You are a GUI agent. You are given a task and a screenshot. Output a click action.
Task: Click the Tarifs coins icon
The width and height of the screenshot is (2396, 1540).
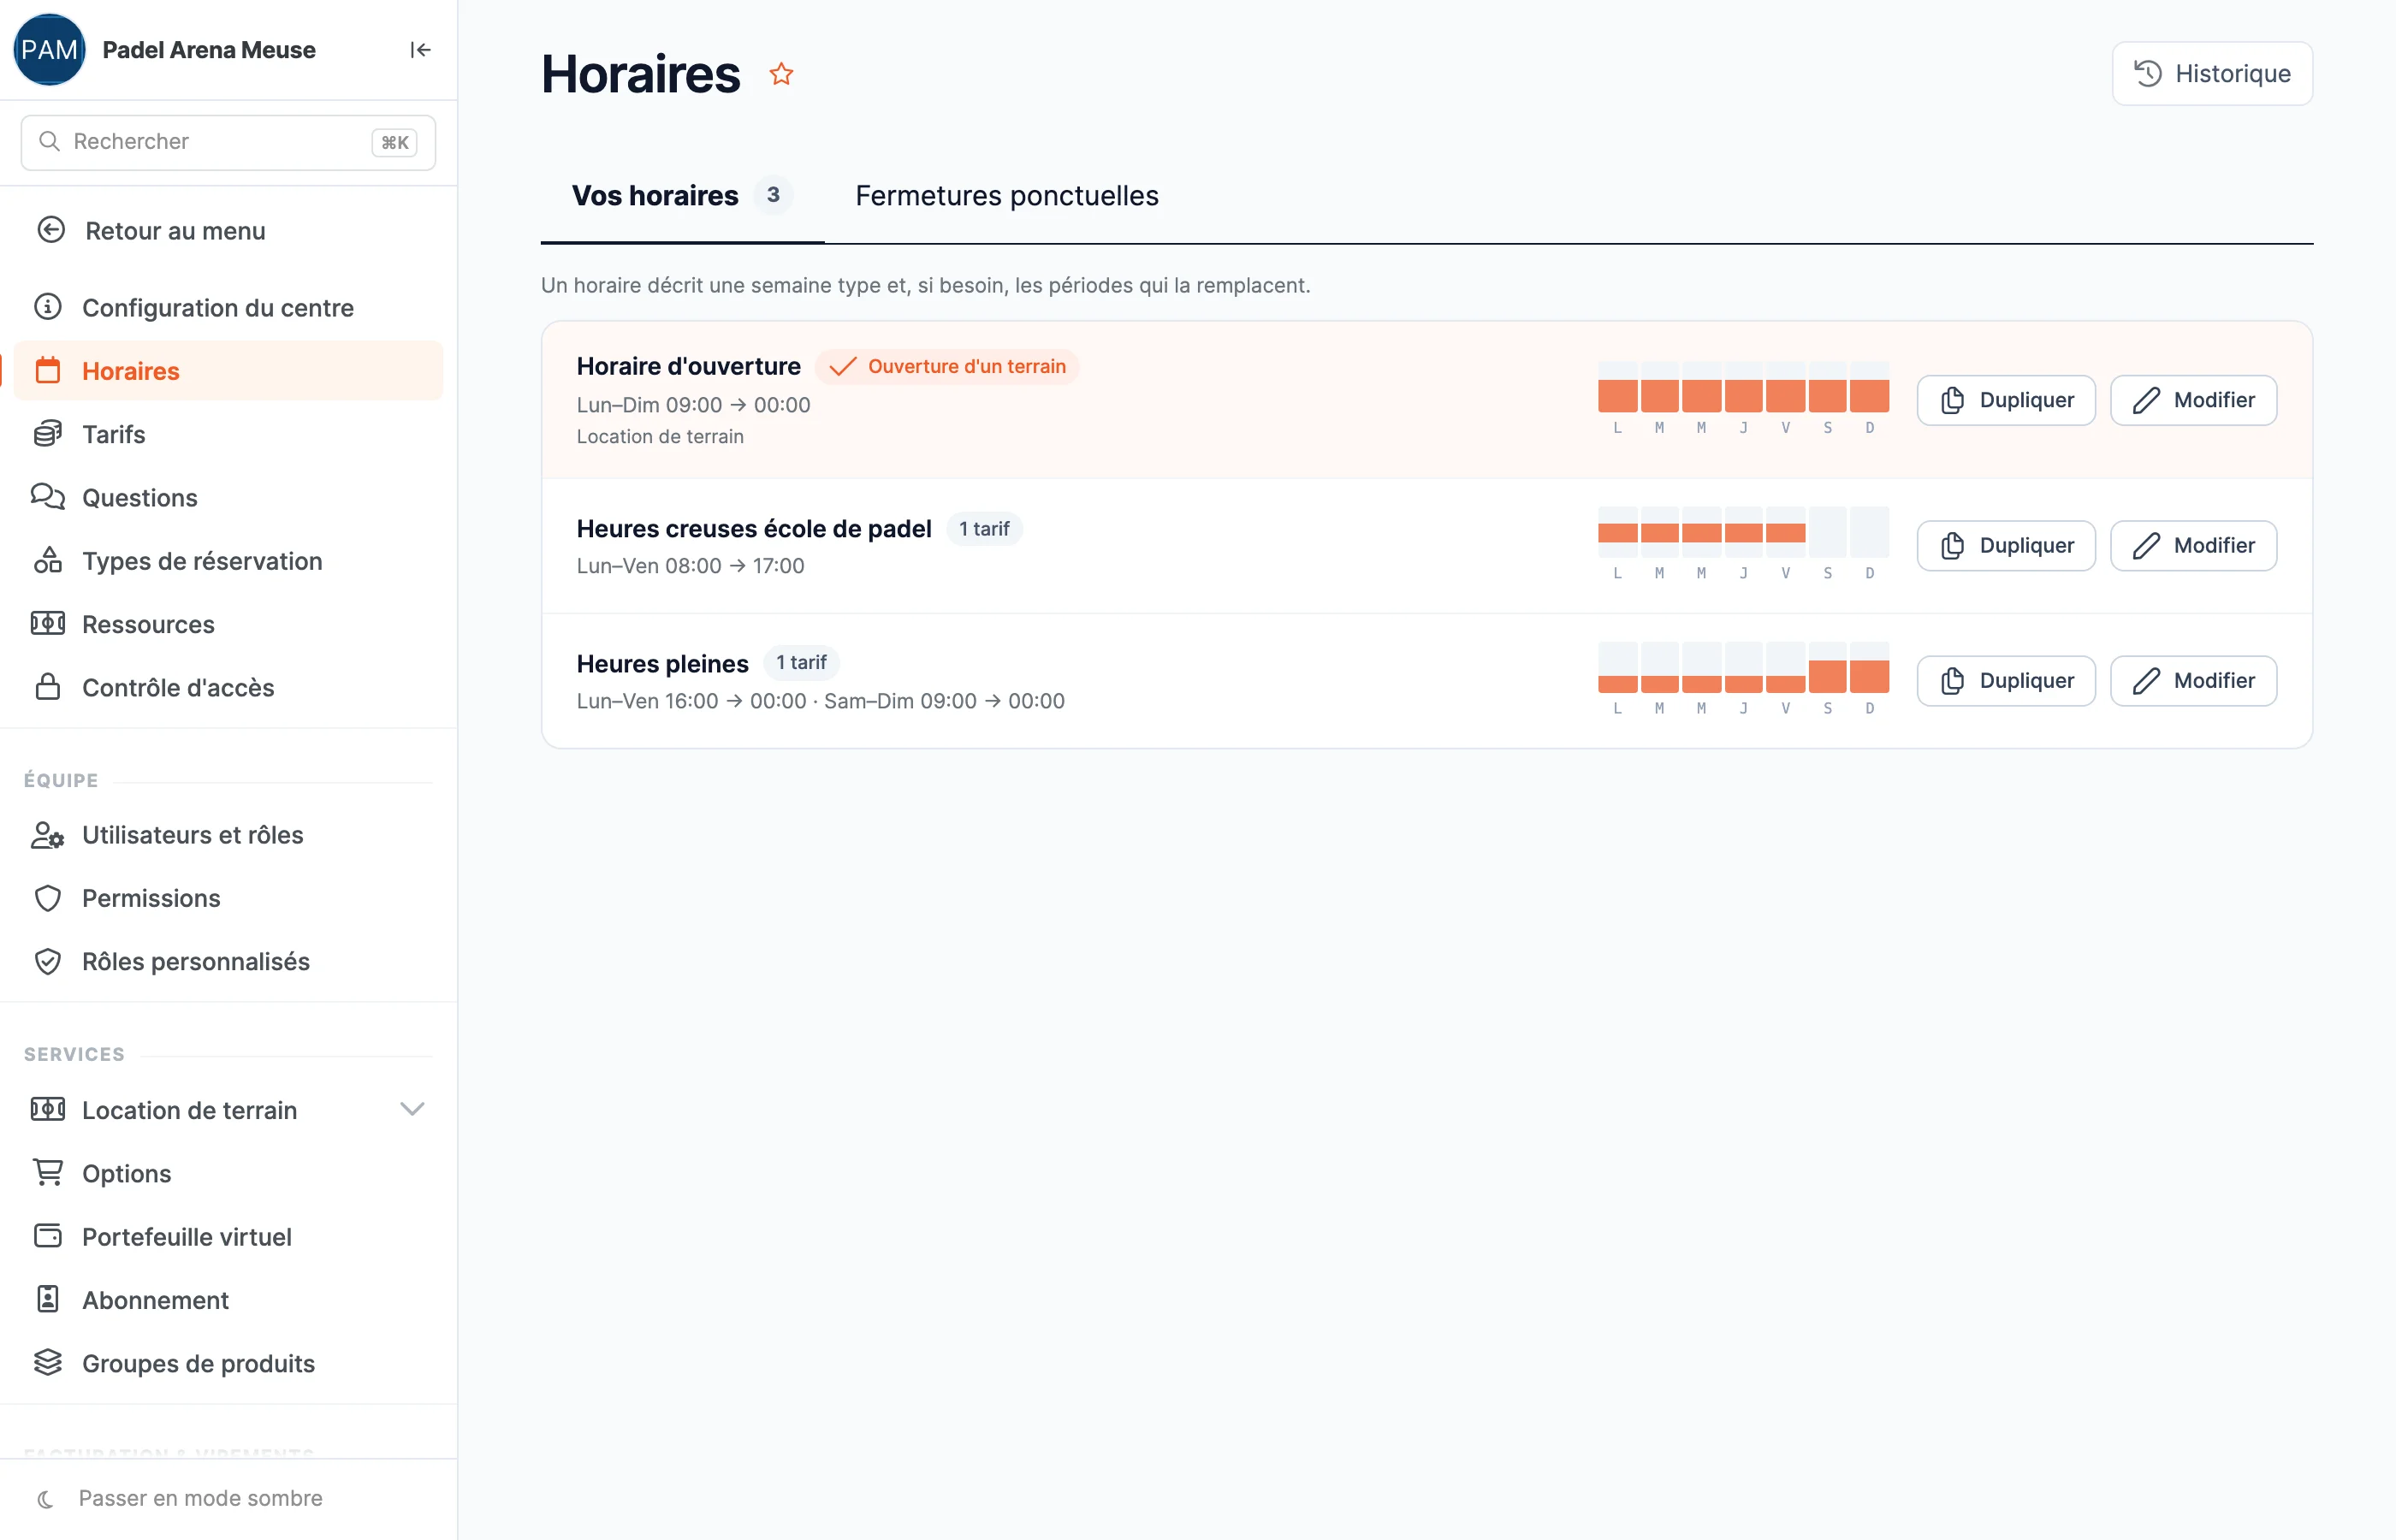coord(48,434)
